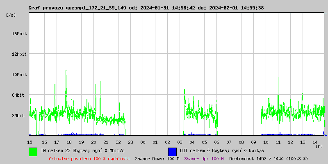Click the [h] hours unit label

(319, 146)
